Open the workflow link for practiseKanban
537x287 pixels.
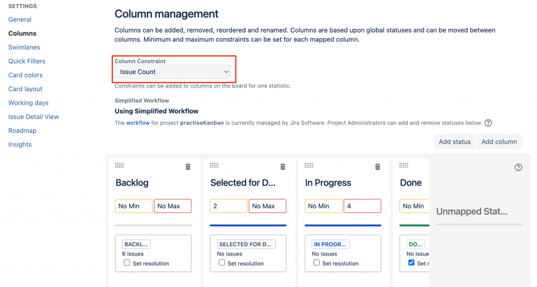coord(138,123)
